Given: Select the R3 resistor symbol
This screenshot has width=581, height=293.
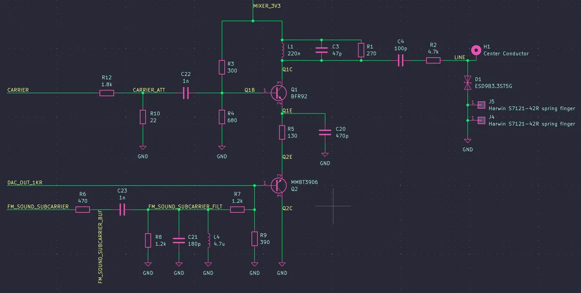Looking at the screenshot, I should pos(222,68).
